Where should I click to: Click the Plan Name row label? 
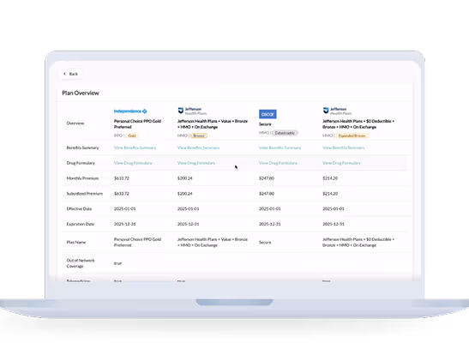[x=76, y=242]
